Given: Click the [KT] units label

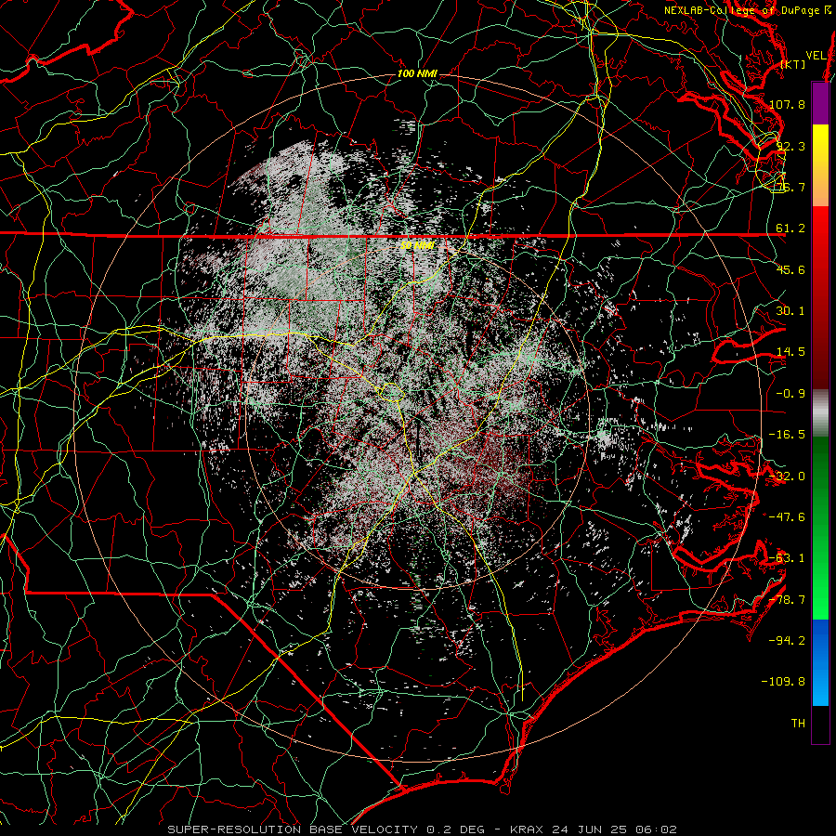Looking at the screenshot, I should 793,64.
